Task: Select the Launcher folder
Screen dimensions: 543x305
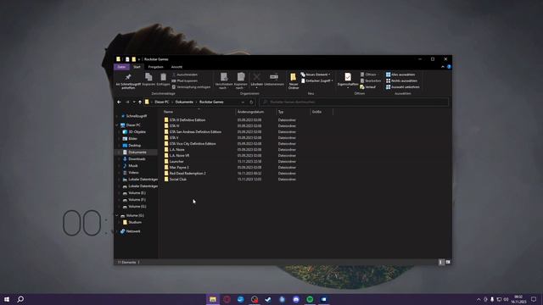Action: point(176,162)
